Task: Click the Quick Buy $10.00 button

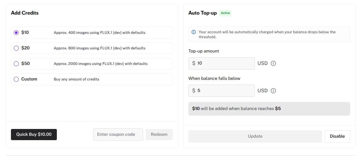Action: pyautogui.click(x=34, y=135)
